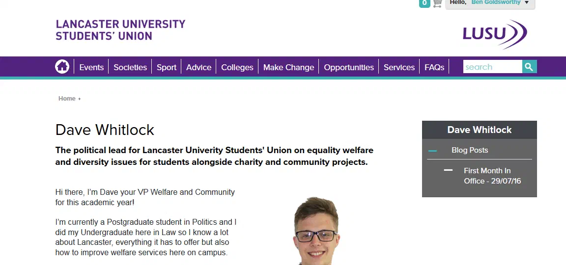Click the Home icon in navigation bar
566x265 pixels.
click(62, 67)
